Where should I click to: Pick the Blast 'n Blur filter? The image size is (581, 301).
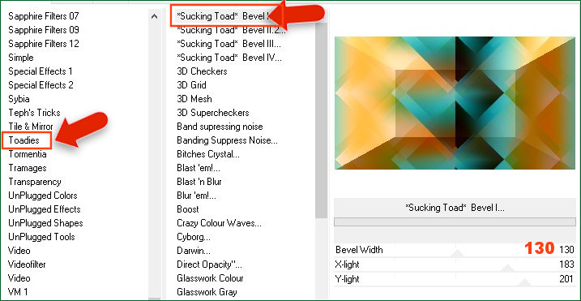coord(199,182)
